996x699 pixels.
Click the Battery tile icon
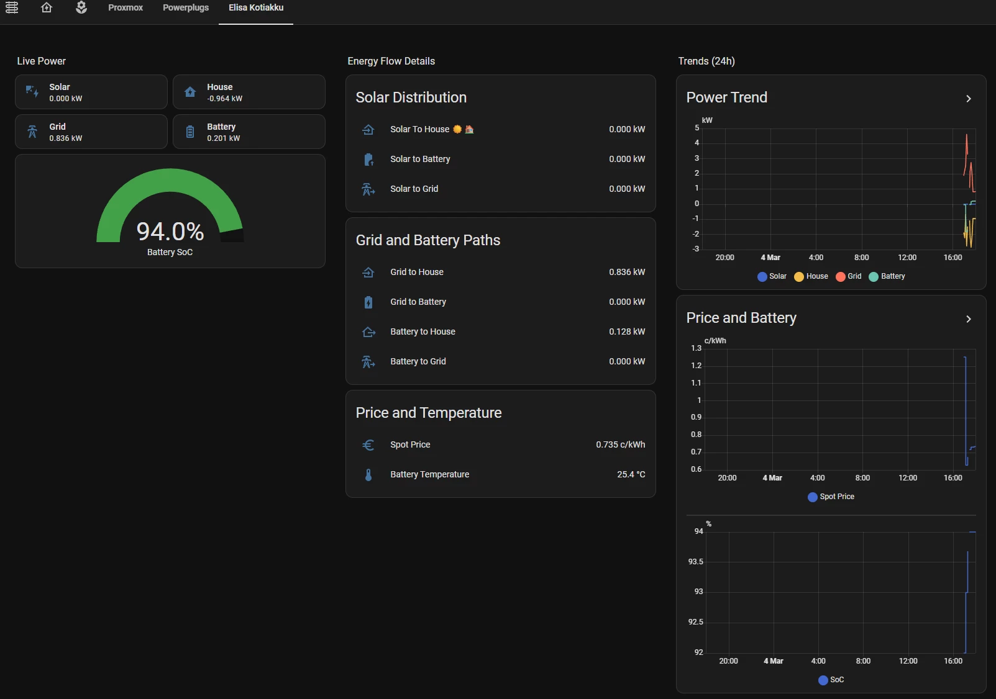pos(190,132)
